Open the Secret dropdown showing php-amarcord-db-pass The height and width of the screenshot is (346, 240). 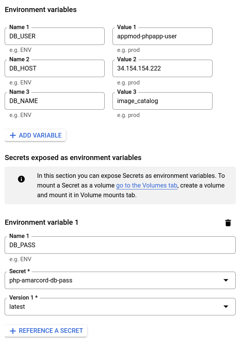116,280
